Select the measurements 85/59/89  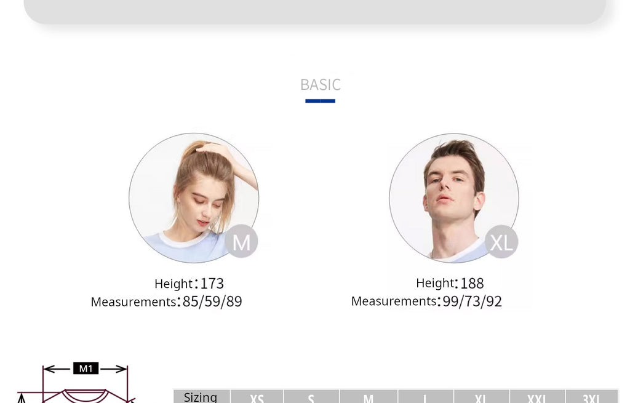(212, 301)
